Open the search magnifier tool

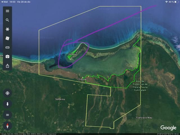pos(7,20)
